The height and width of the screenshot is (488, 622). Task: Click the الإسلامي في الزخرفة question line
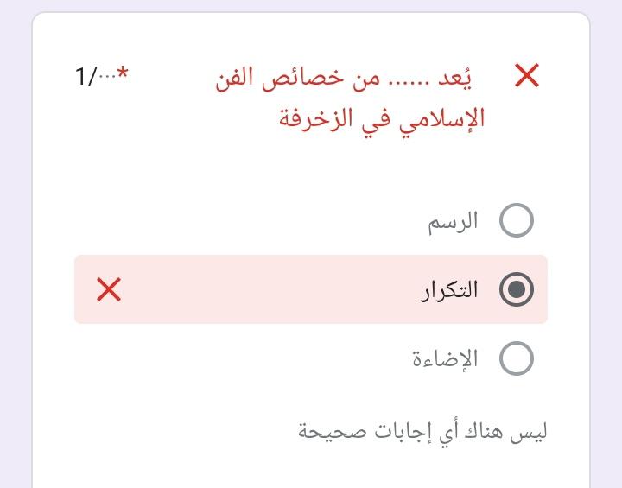coord(381,117)
